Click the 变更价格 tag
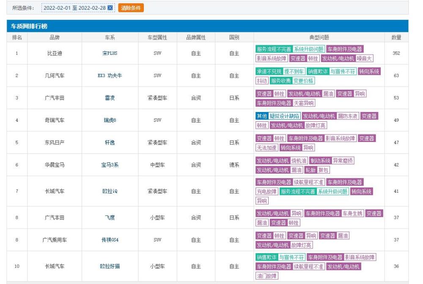The height and width of the screenshot is (284, 423). click(x=303, y=81)
